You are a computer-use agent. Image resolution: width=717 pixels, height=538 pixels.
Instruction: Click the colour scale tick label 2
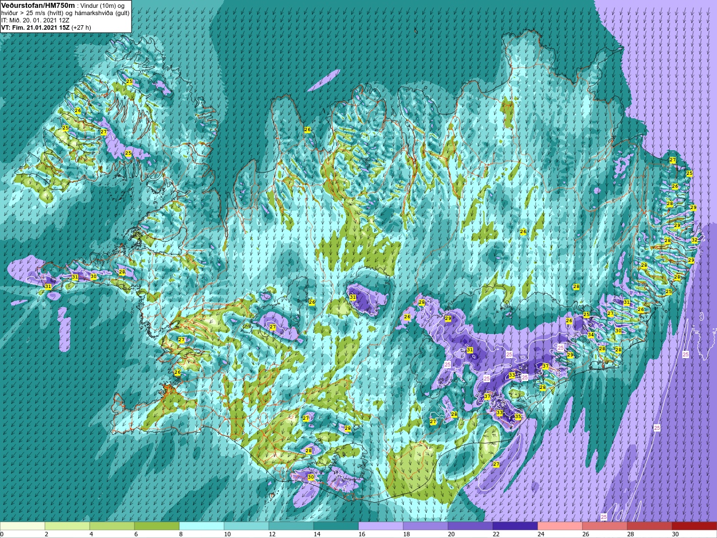tap(47, 534)
